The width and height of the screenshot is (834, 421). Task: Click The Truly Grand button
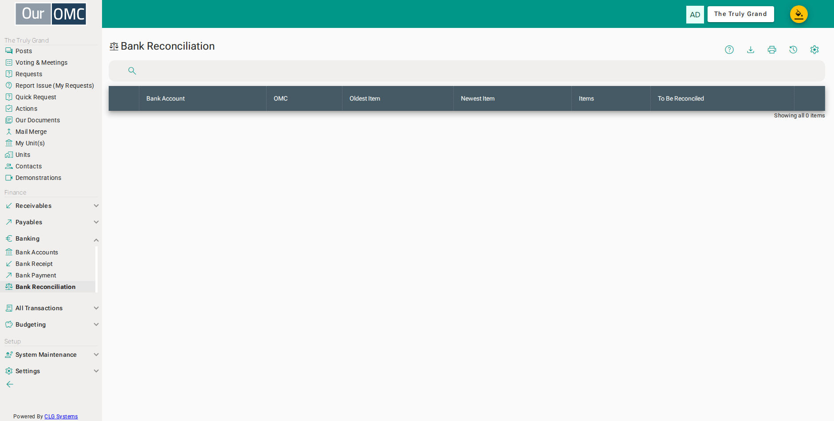[x=740, y=14]
